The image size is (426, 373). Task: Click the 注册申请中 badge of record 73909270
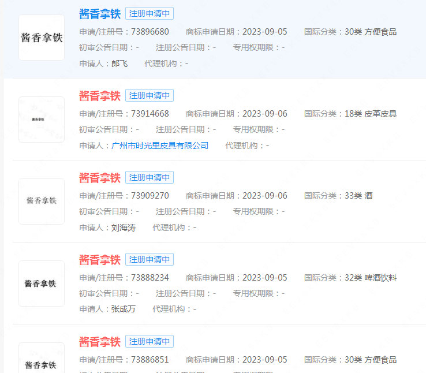coord(150,177)
